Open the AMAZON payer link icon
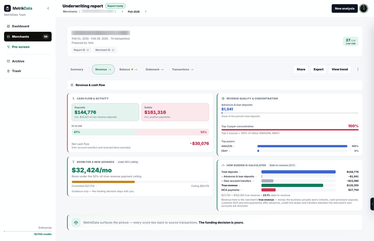This screenshot has height=241, width=374. click(234, 146)
